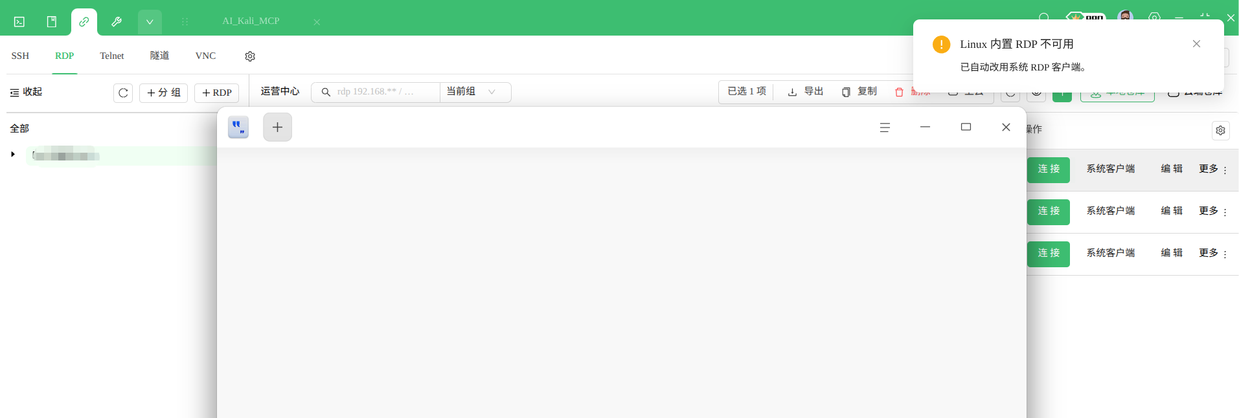This screenshot has width=1239, height=418.
Task: Expand the top bar chevron dropdown
Action: coord(150,22)
